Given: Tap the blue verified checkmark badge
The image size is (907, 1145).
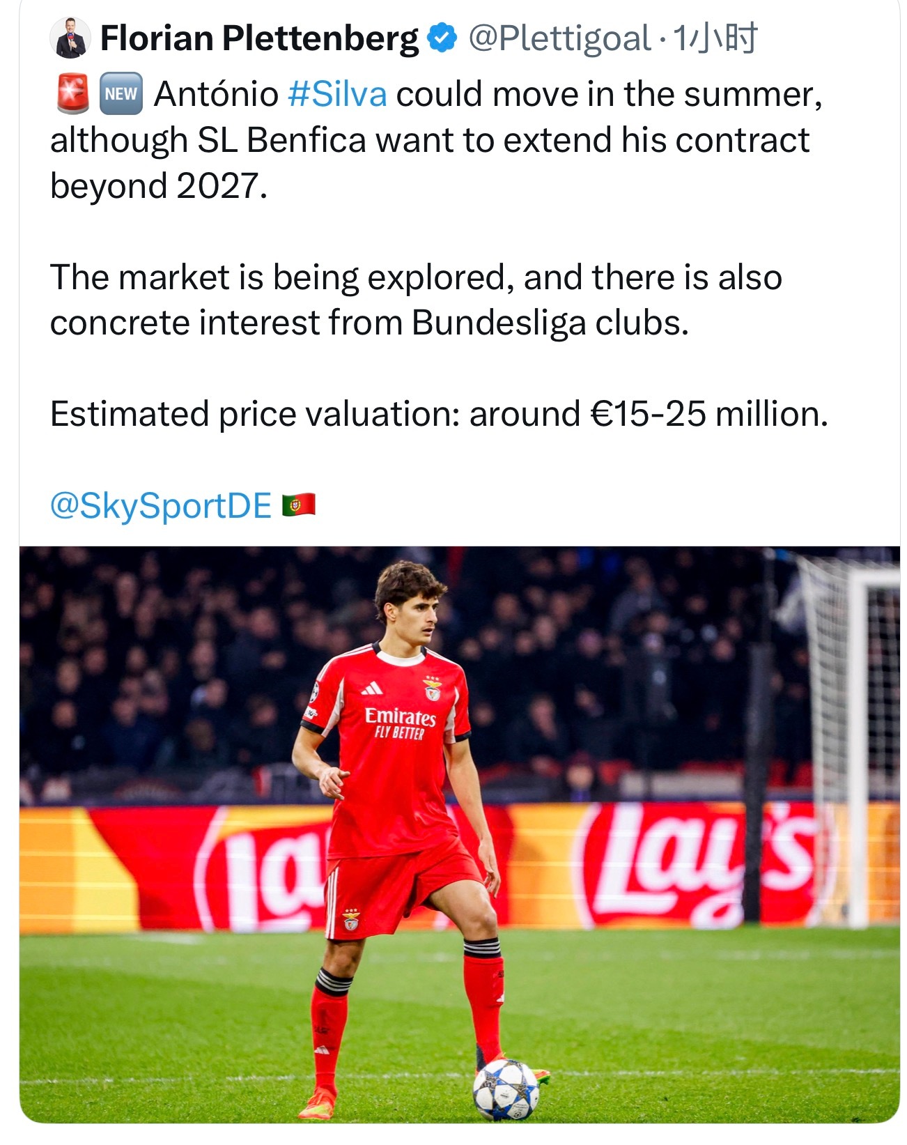Looking at the screenshot, I should pos(442,38).
